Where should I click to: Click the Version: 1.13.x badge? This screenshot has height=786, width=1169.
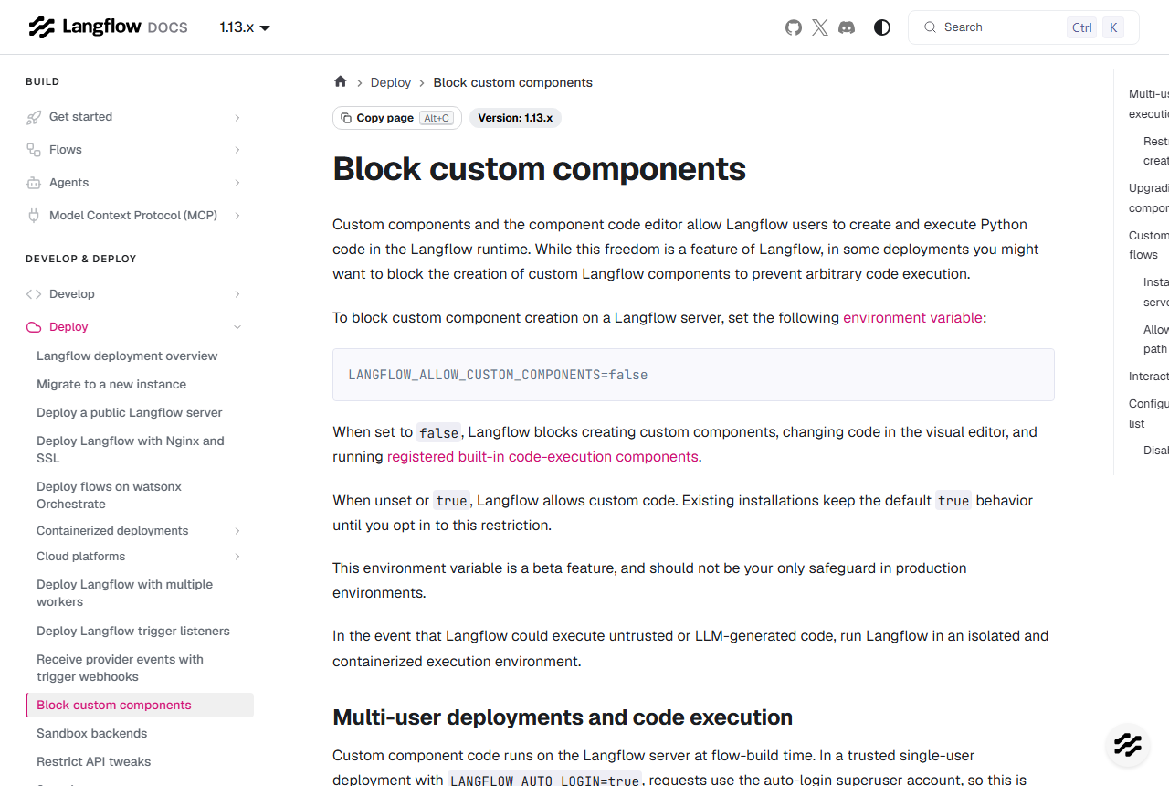pyautogui.click(x=515, y=118)
